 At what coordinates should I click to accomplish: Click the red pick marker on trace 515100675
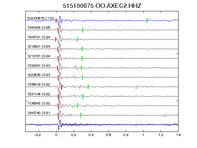point(56,21)
